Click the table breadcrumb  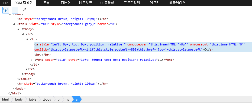33,100
